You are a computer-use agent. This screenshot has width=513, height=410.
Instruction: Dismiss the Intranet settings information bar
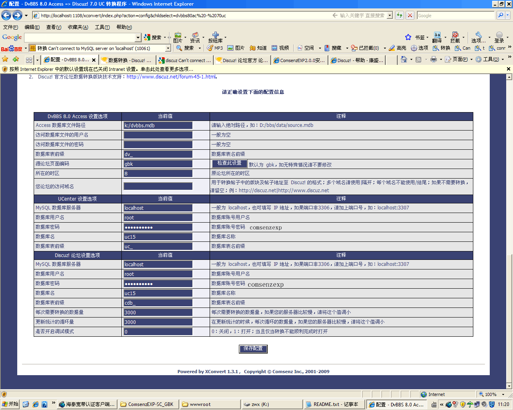[509, 69]
